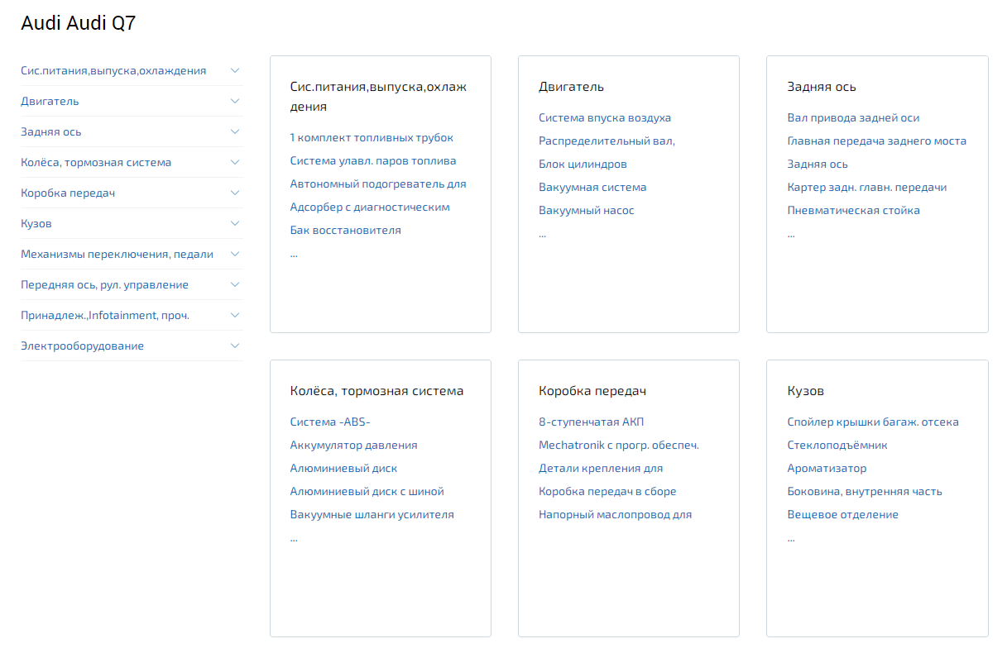Viewport: 1007px width, 653px height.
Task: Open Стеклоподъёмник link
Action: coord(837,446)
